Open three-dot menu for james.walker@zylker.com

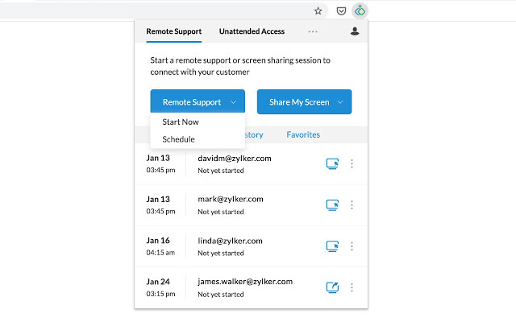coord(352,287)
